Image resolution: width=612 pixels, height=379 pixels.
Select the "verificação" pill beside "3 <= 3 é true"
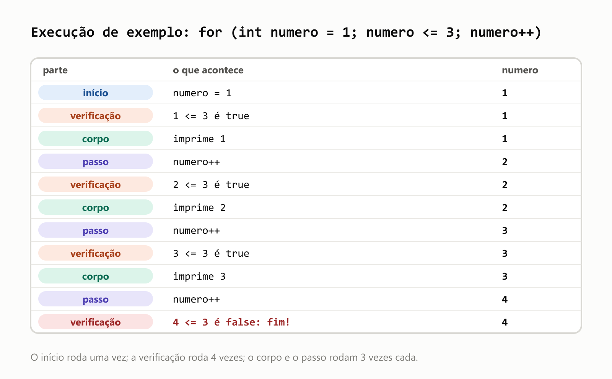[x=96, y=253]
